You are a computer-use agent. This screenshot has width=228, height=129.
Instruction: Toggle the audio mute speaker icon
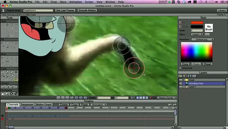(133, 98)
